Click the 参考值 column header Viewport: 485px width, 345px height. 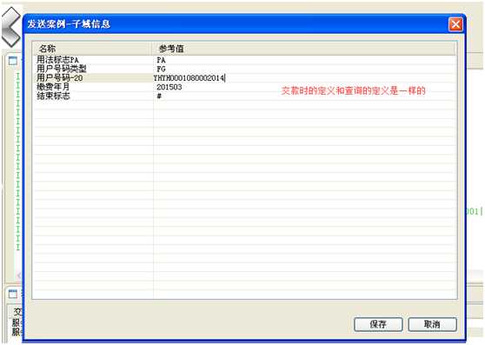click(303, 49)
